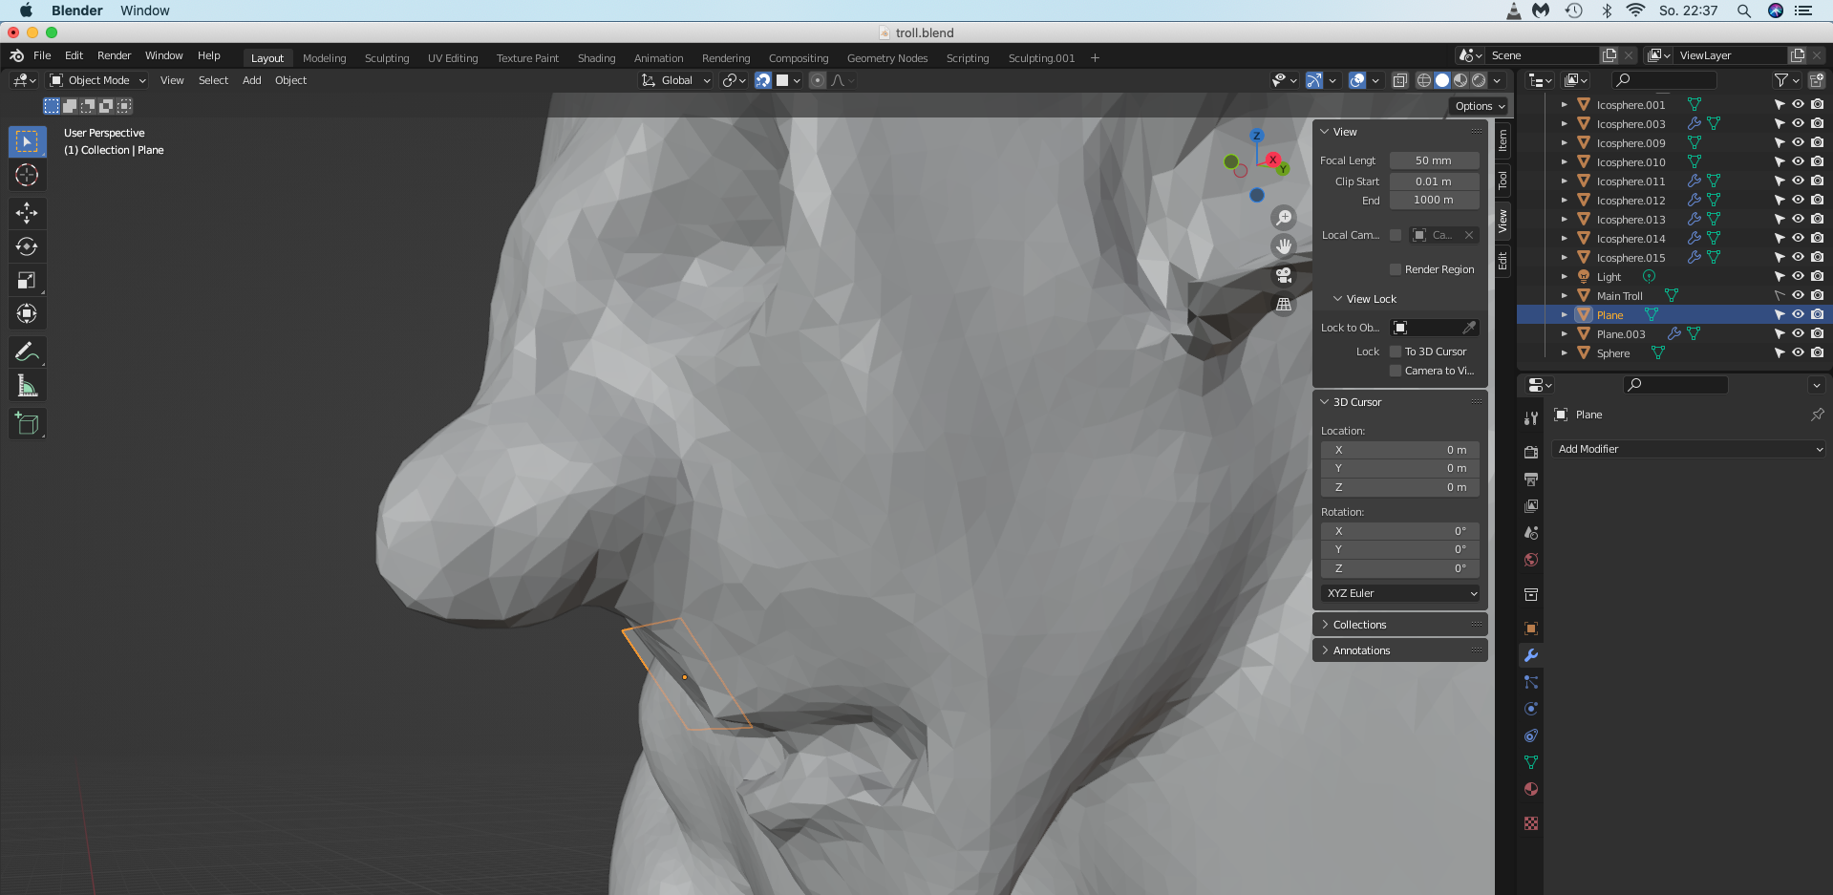Screen dimensions: 1833x895
Task: Select the 3D Cursor tool
Action: 27,175
